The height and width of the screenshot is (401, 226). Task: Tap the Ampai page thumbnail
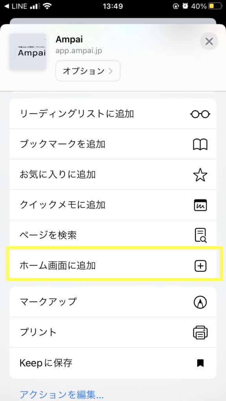(x=28, y=52)
